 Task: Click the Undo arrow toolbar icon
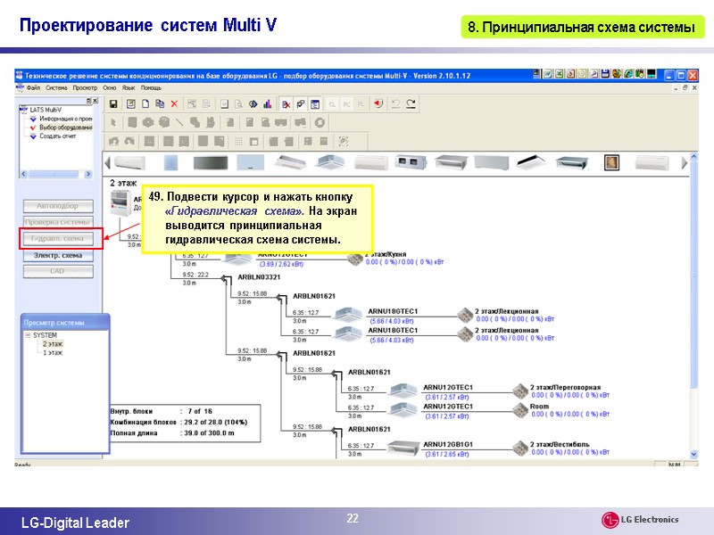[x=395, y=104]
